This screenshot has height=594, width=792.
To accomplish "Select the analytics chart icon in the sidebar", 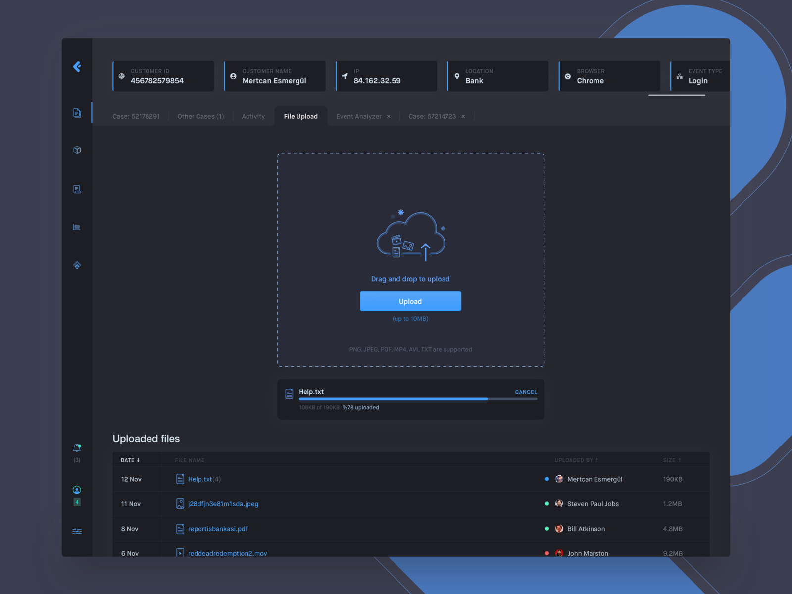I will (x=77, y=227).
